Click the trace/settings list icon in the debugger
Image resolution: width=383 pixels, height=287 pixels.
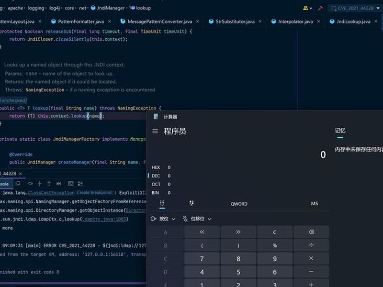80,184
